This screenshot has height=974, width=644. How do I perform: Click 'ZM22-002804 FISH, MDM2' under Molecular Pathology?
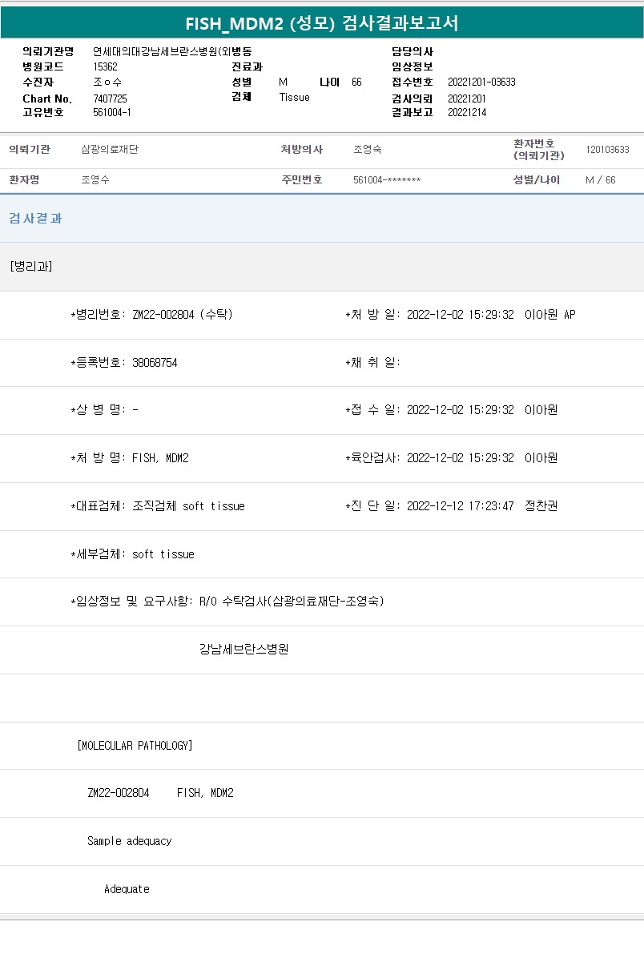click(160, 793)
